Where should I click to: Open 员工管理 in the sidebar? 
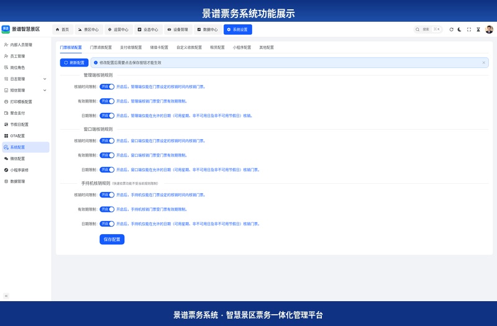[x=25, y=57]
